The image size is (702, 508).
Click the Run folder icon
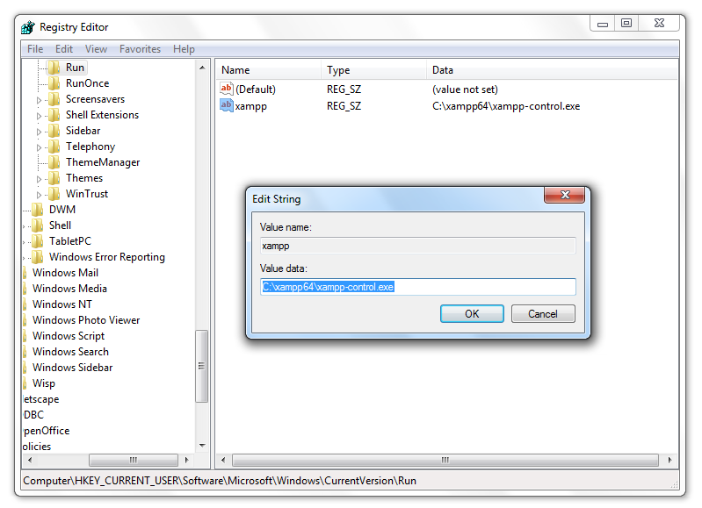click(54, 68)
